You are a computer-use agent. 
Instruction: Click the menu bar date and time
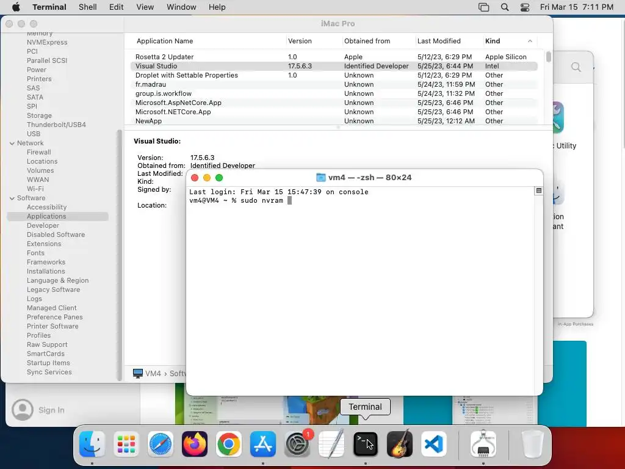coord(576,7)
